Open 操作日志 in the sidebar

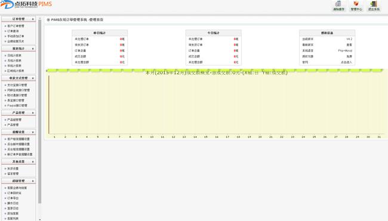tap(13, 203)
